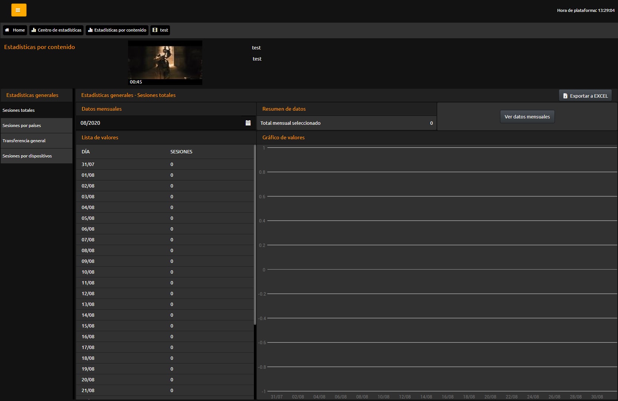Click the Datos mensuales heading
Viewport: 618px width, 401px height.
click(x=101, y=109)
